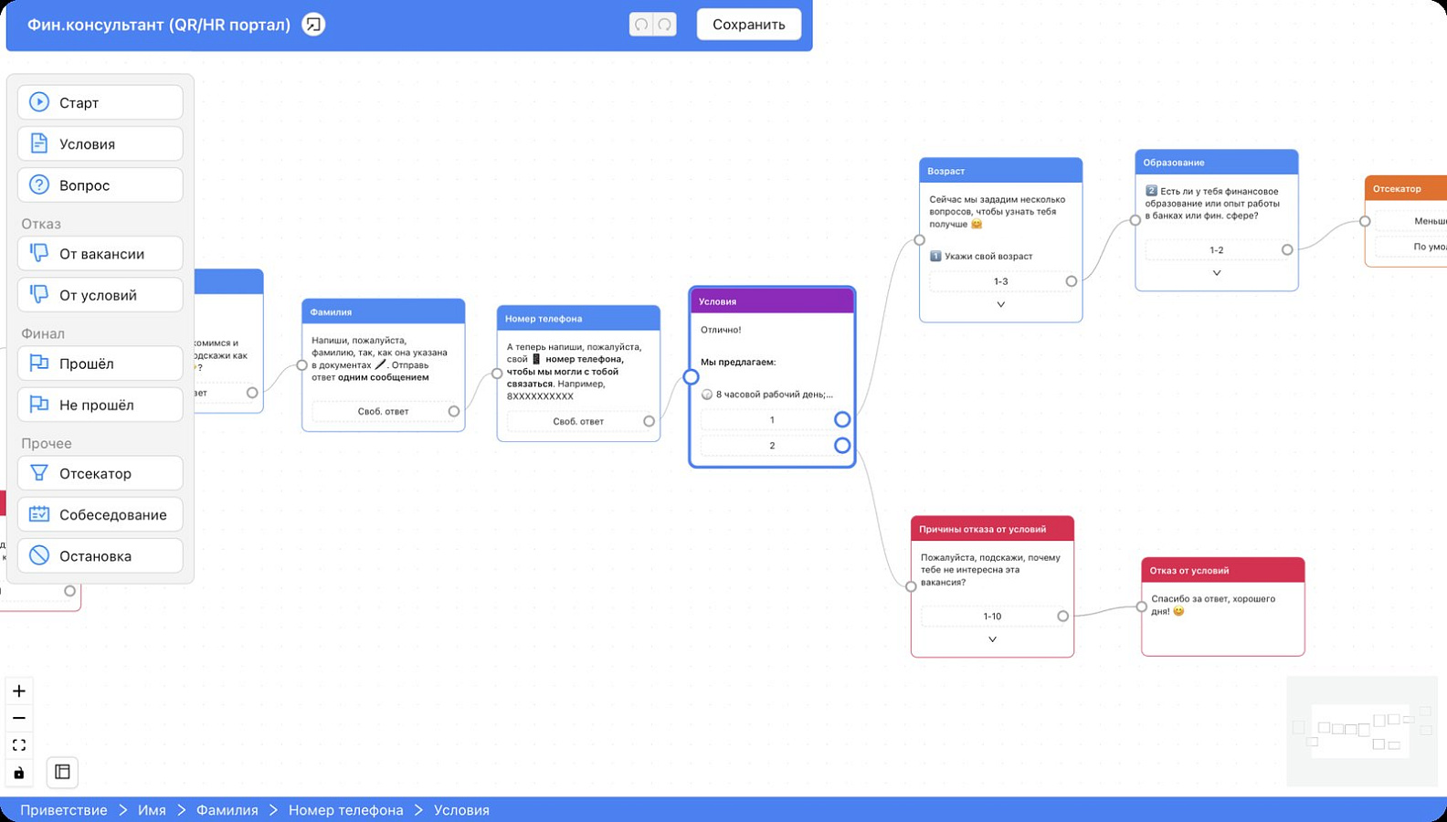The image size is (1447, 822).
Task: Select the Возраст node header
Action: tap(1001, 171)
